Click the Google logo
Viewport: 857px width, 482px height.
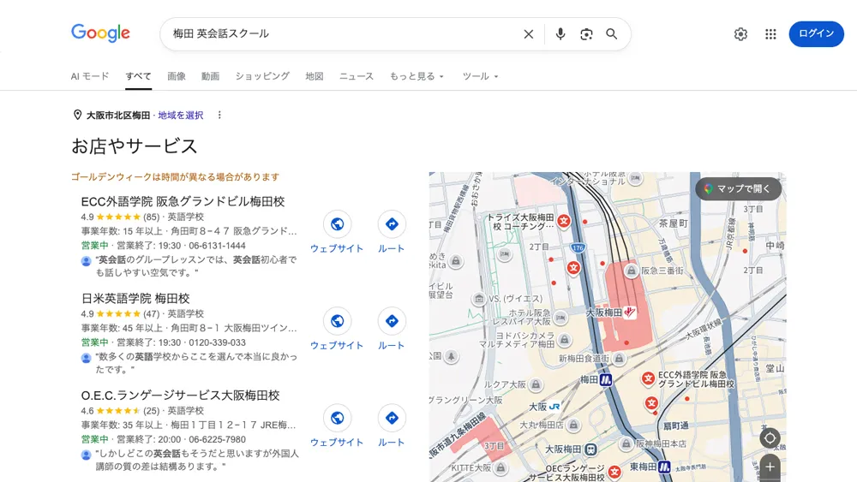[100, 33]
